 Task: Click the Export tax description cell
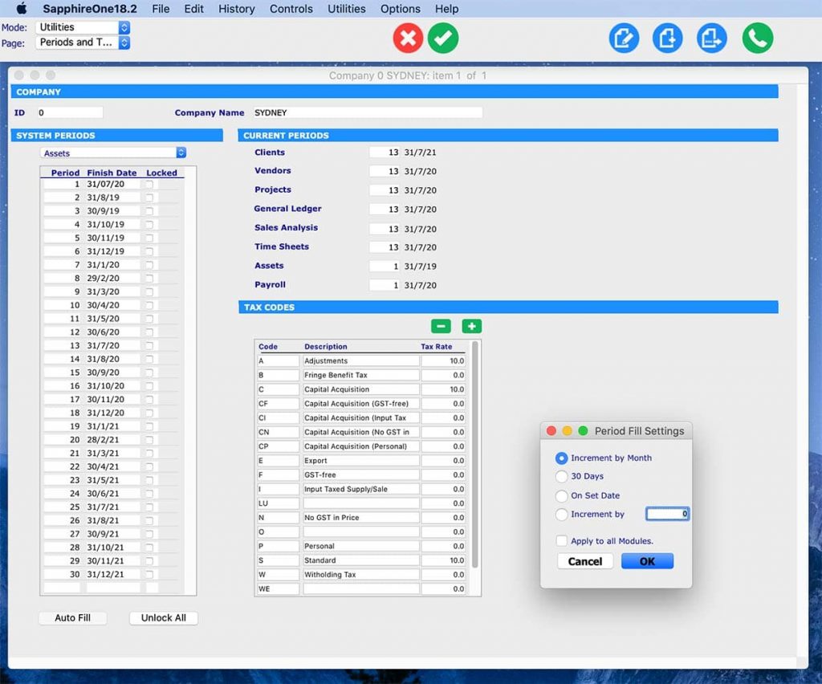(360, 461)
